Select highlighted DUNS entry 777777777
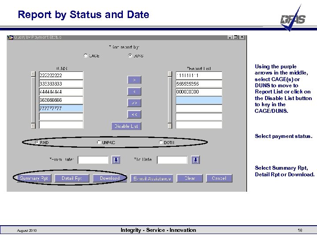This screenshot has width=317, height=238. (61, 108)
